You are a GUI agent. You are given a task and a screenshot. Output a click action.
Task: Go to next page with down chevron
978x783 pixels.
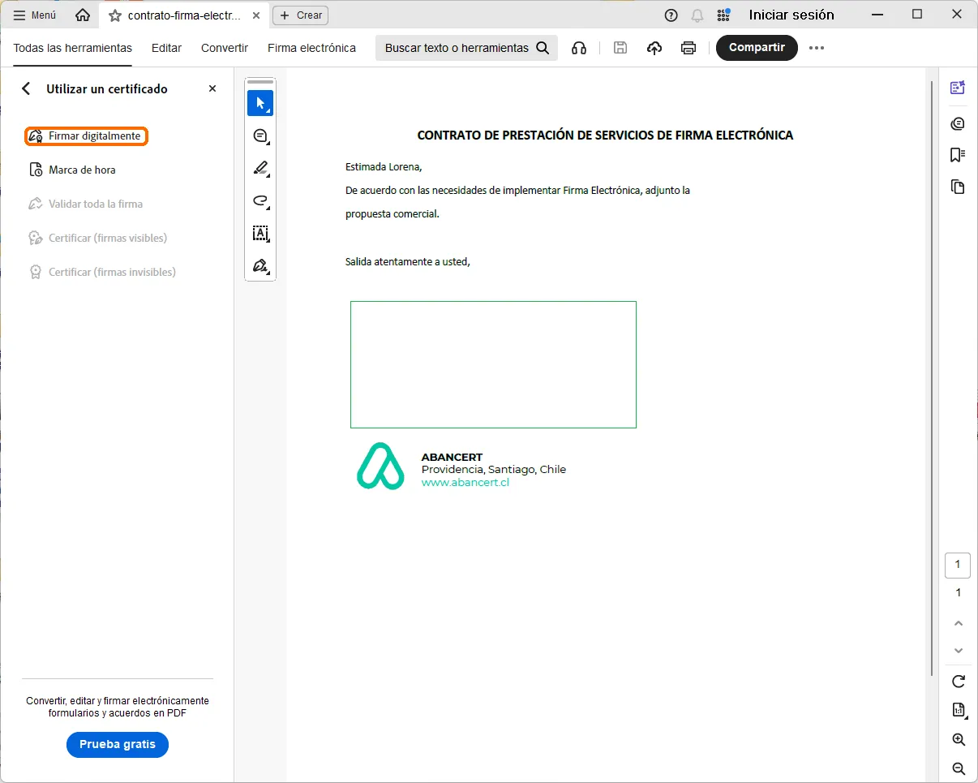coord(959,651)
